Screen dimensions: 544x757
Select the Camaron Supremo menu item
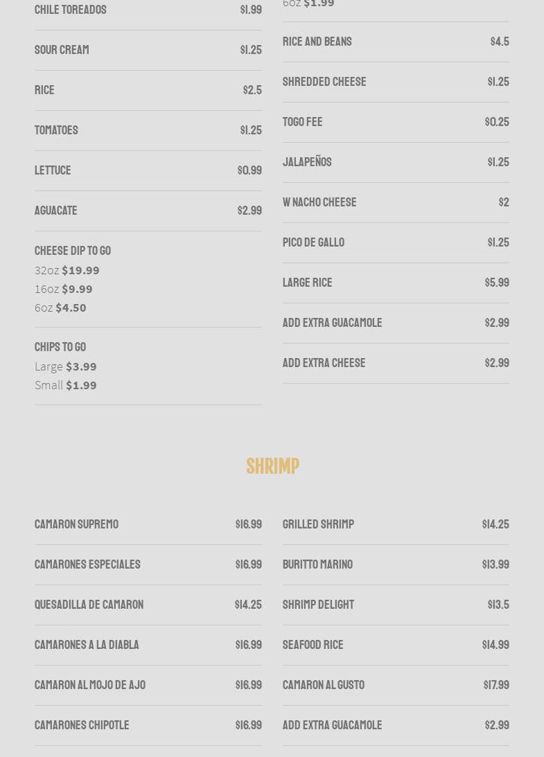[x=76, y=524]
